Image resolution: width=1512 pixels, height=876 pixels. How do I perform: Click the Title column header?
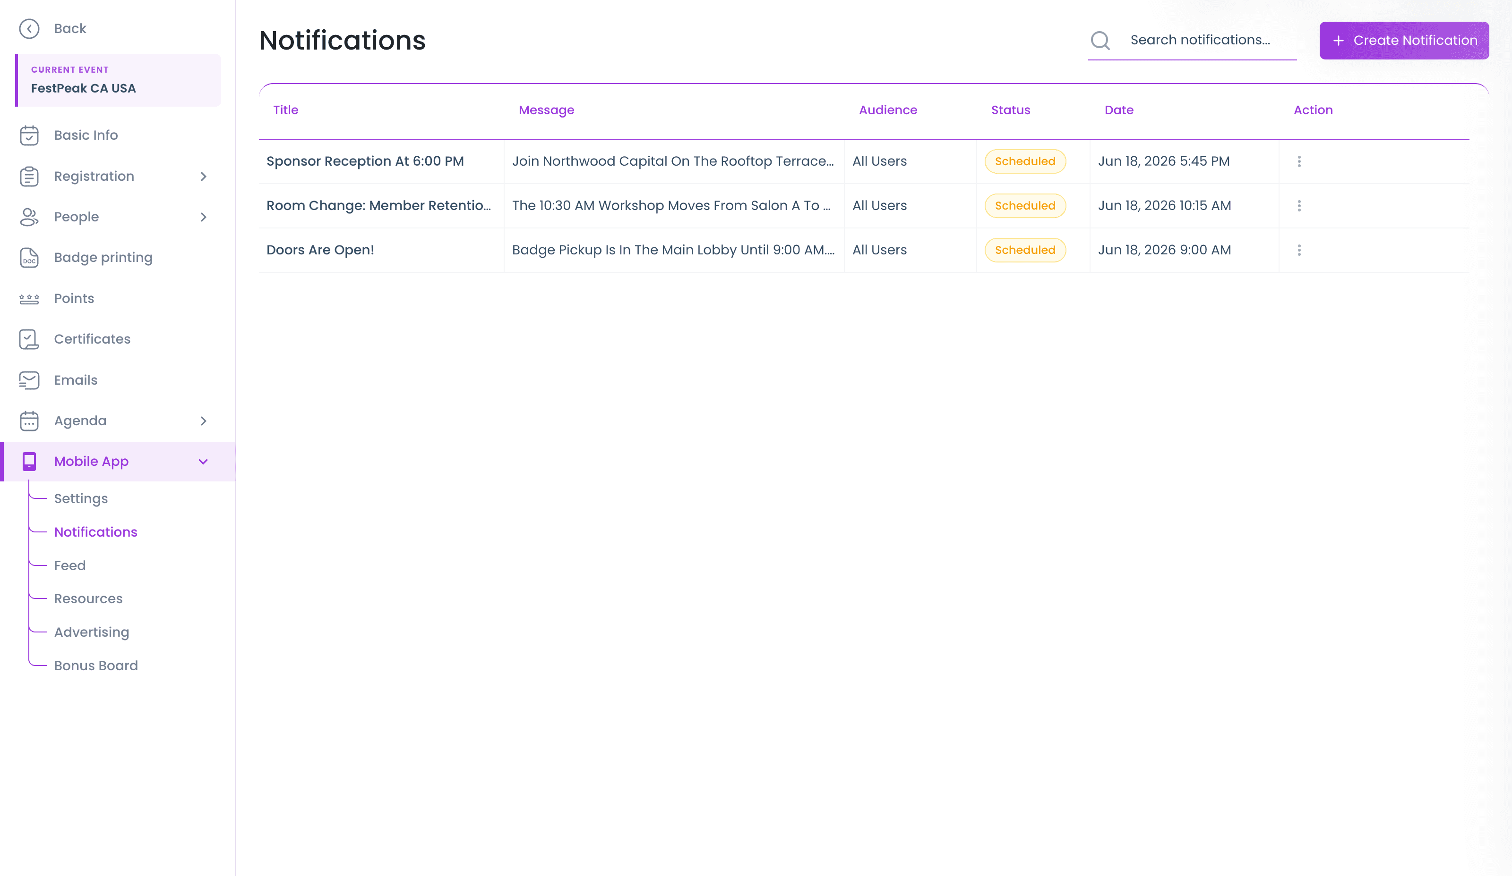[x=285, y=110]
